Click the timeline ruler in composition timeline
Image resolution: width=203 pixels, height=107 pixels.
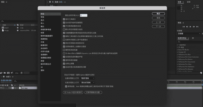click(184, 82)
